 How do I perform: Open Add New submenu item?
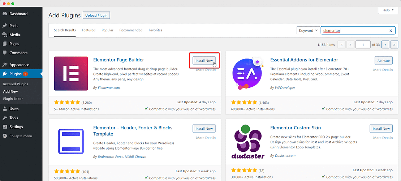pos(10,91)
